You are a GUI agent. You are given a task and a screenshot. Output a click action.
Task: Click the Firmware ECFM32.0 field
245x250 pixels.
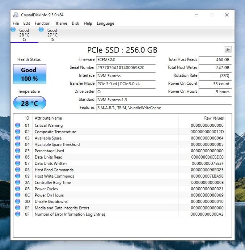pos(125,59)
